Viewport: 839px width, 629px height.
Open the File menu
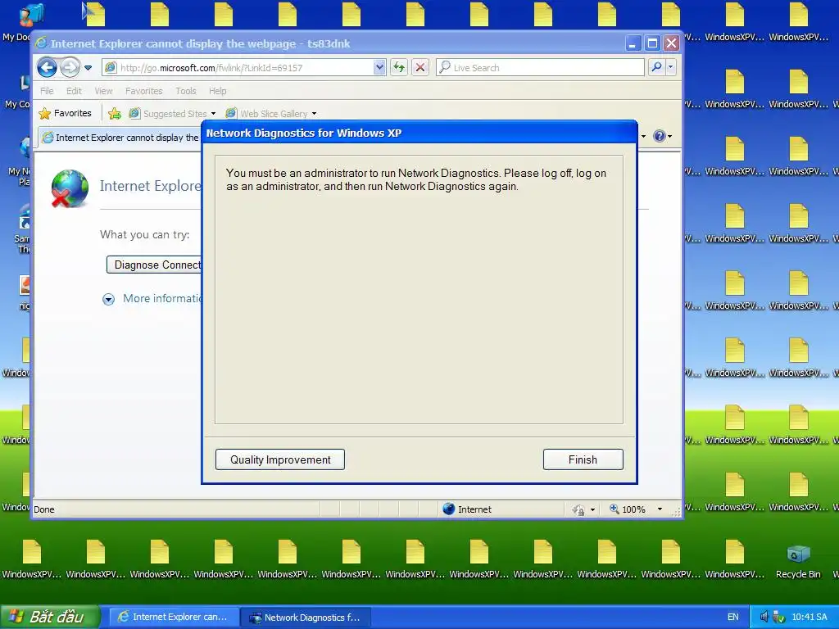[x=47, y=91]
